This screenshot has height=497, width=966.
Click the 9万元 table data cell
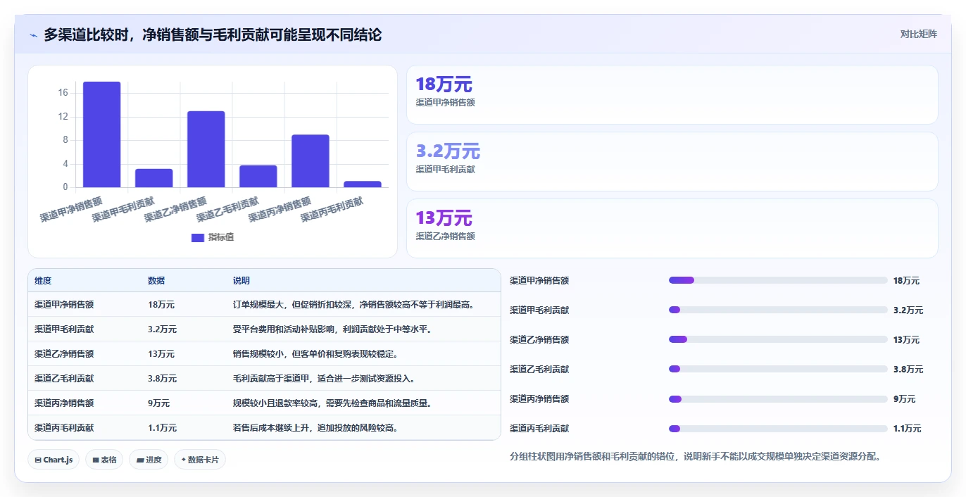tap(159, 403)
